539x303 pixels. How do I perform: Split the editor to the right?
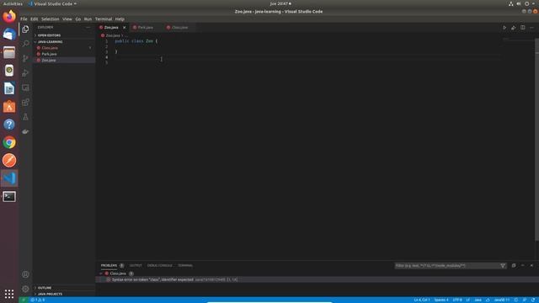click(522, 28)
